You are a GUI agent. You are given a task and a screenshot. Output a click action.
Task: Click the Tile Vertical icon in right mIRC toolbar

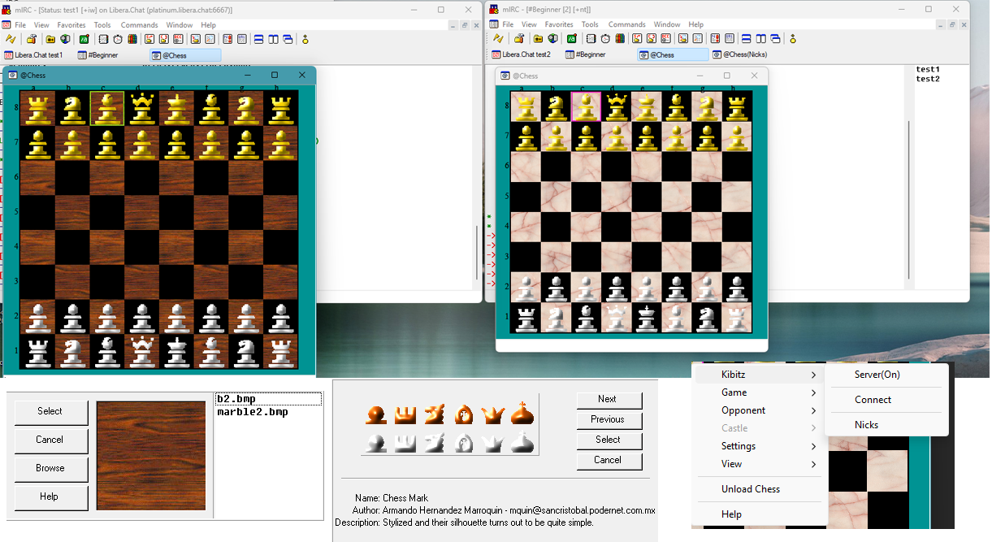click(761, 39)
